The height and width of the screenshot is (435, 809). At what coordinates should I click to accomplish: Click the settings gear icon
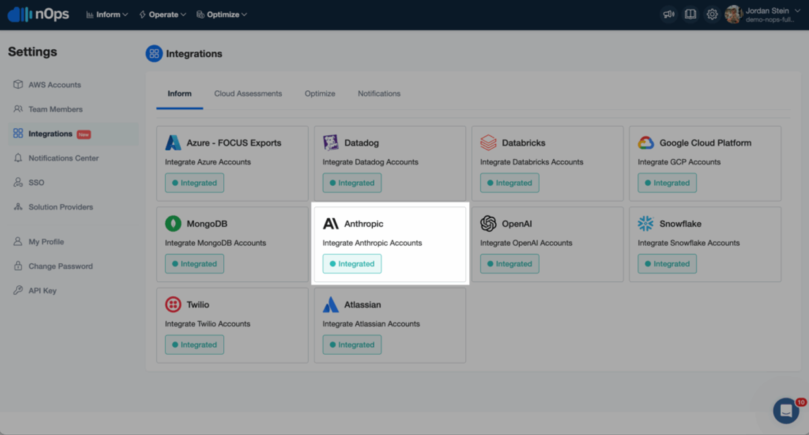click(x=712, y=14)
